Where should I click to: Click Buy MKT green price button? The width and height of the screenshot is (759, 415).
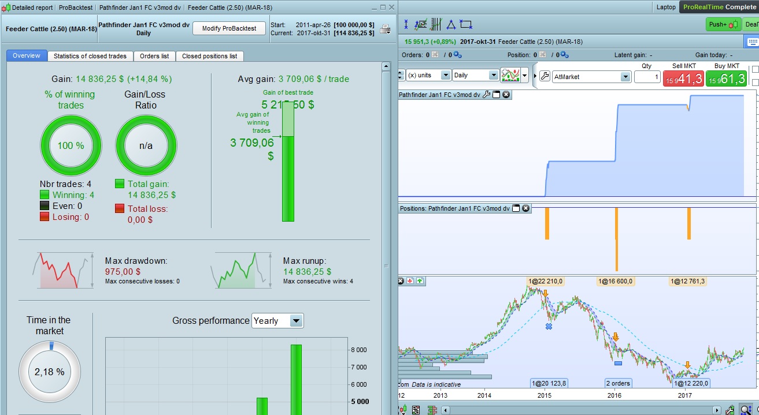[727, 78]
